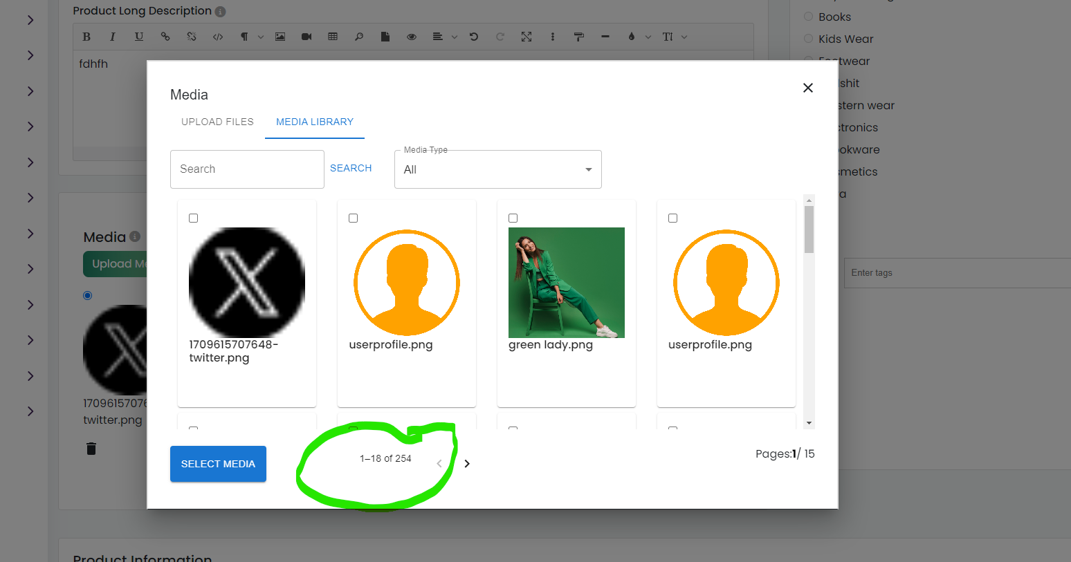1071x562 pixels.
Task: Switch to the Upload Files tab
Action: point(217,122)
